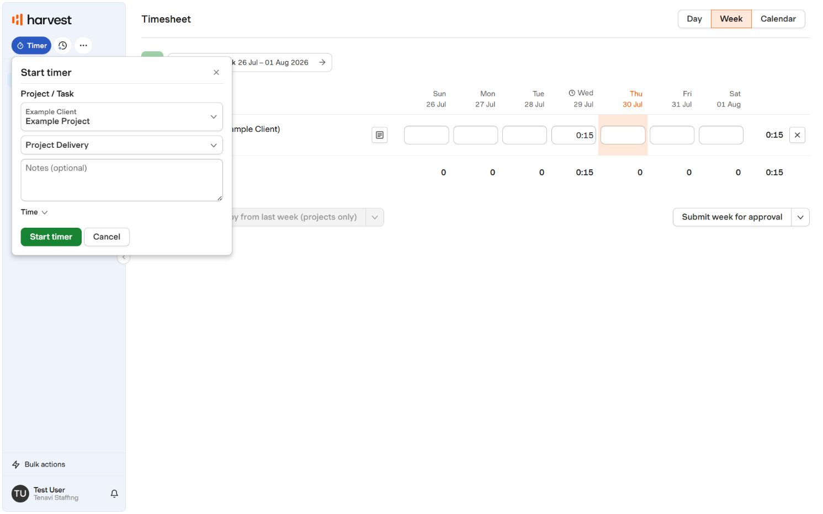Close the Start timer popup

216,72
